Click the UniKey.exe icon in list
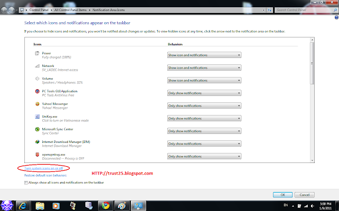339x211 pixels. pyautogui.click(x=37, y=117)
